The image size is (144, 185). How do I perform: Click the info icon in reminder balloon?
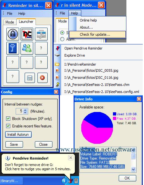click(x=8, y=158)
